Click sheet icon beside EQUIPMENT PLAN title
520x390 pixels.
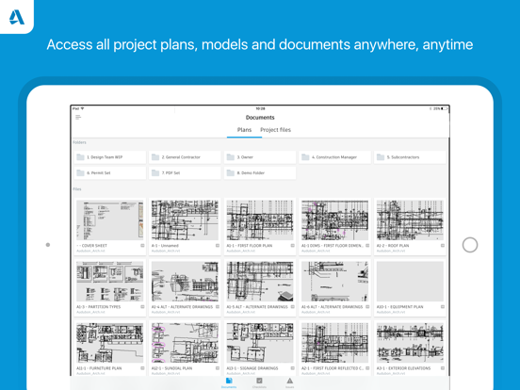coord(443,307)
